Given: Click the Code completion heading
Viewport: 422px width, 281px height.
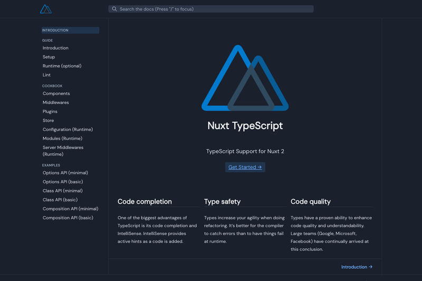Looking at the screenshot, I should point(145,202).
